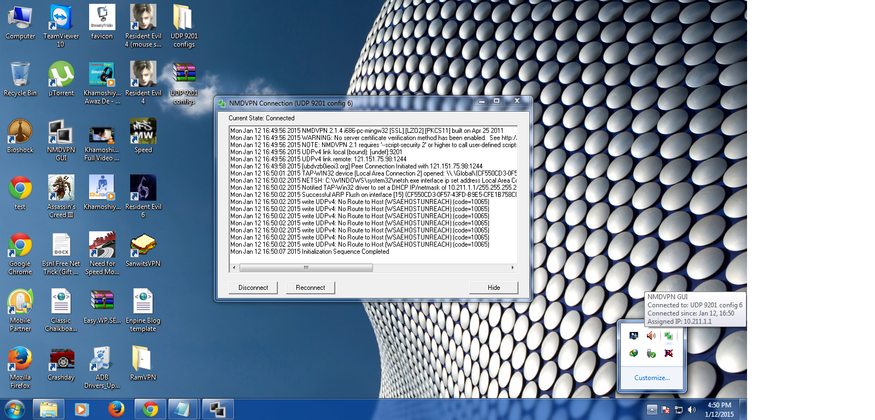Hide the NMDVPN Connection window

pyautogui.click(x=494, y=288)
